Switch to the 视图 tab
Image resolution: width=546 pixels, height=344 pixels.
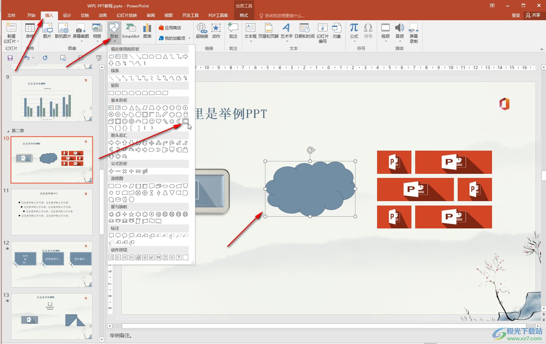tap(169, 15)
